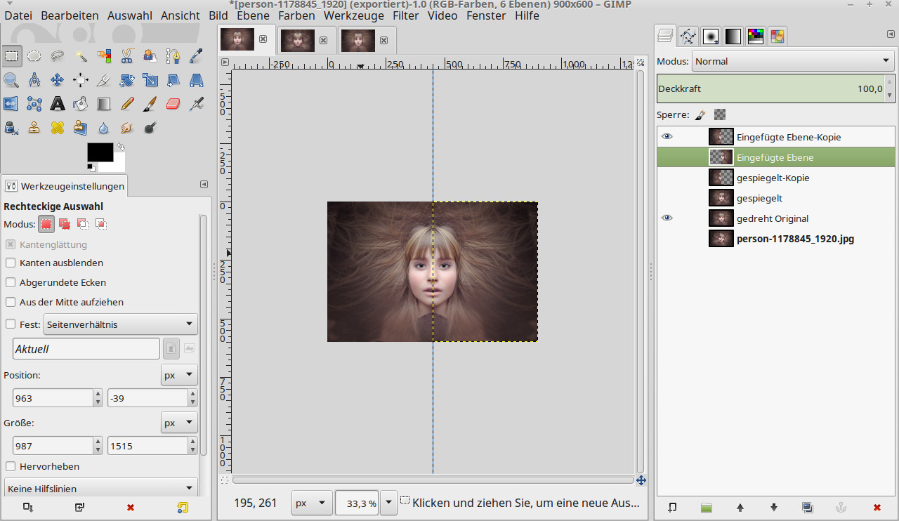
Task: Check the Abgerundete Ecken option
Action: tap(11, 282)
